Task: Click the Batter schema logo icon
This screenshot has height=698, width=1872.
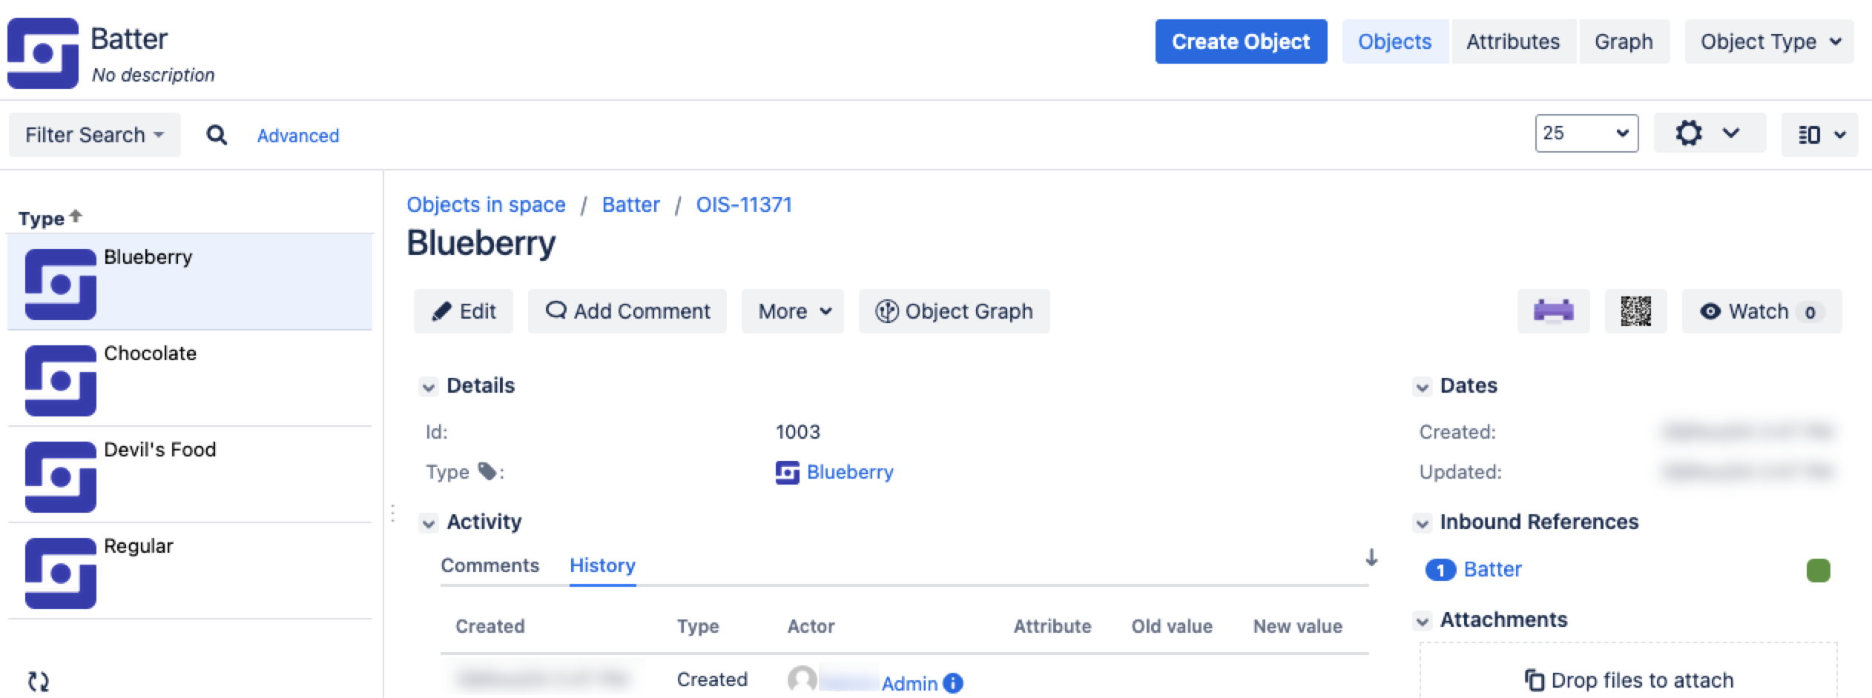Action: (x=43, y=53)
